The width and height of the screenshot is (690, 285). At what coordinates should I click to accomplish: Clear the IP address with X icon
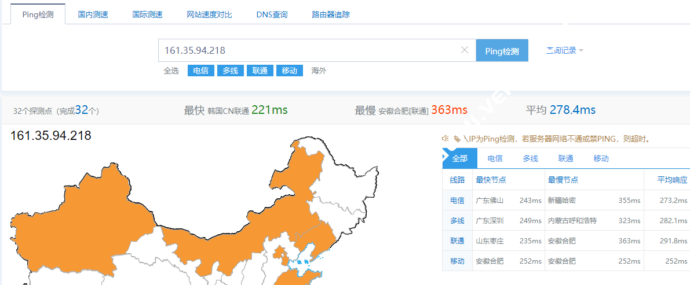pos(464,50)
